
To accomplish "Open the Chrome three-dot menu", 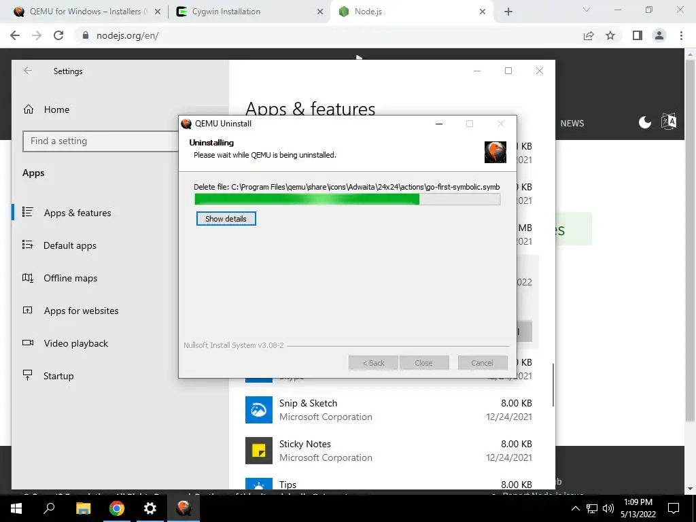I will (x=681, y=35).
